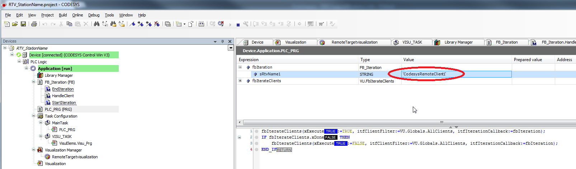Open the Debug menu

pyautogui.click(x=94, y=15)
